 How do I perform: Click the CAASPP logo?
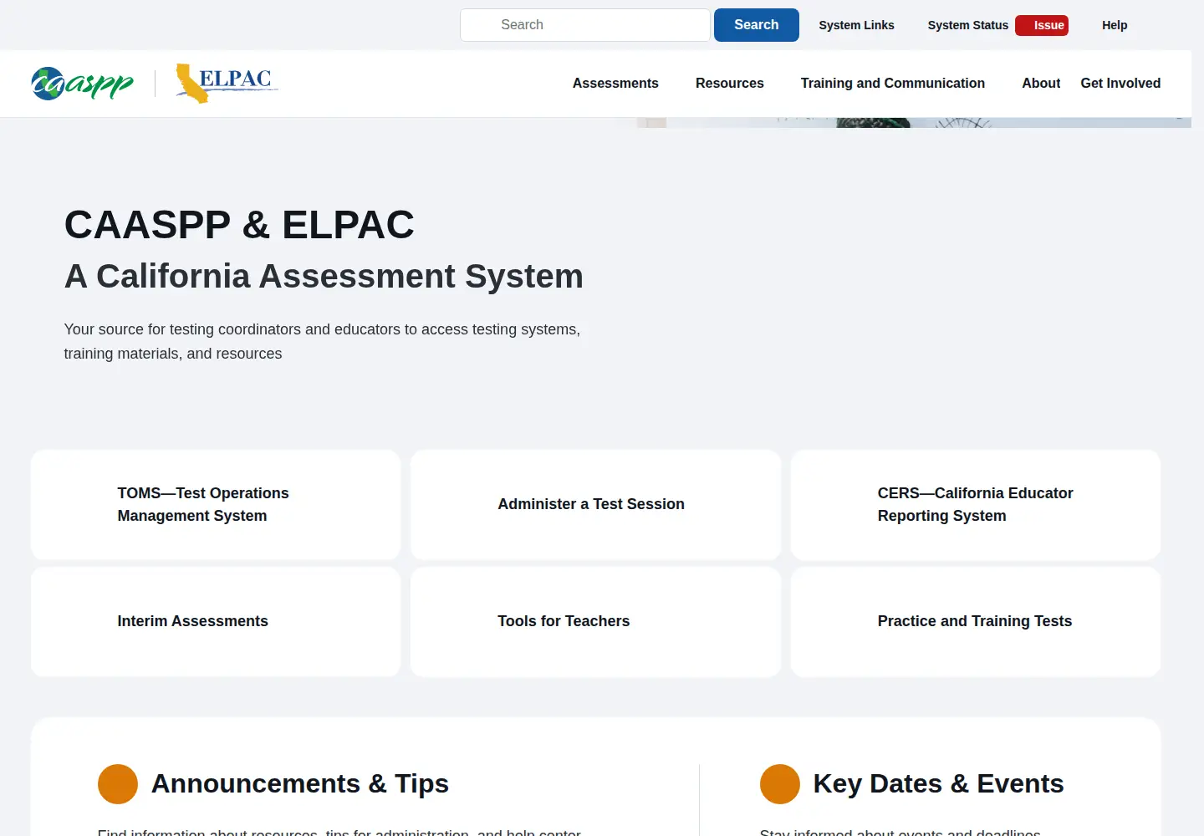82,84
